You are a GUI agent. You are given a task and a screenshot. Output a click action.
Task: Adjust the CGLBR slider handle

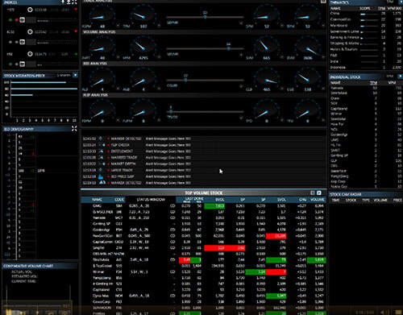pyautogui.click(x=185, y=80)
